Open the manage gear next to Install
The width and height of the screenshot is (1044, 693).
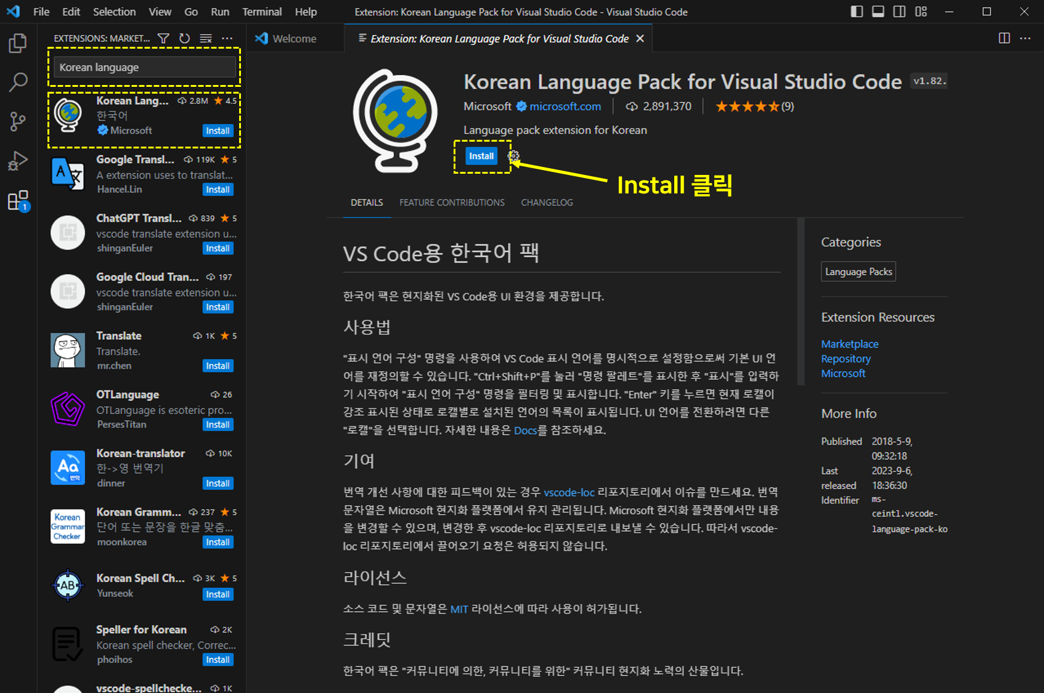pyautogui.click(x=513, y=156)
